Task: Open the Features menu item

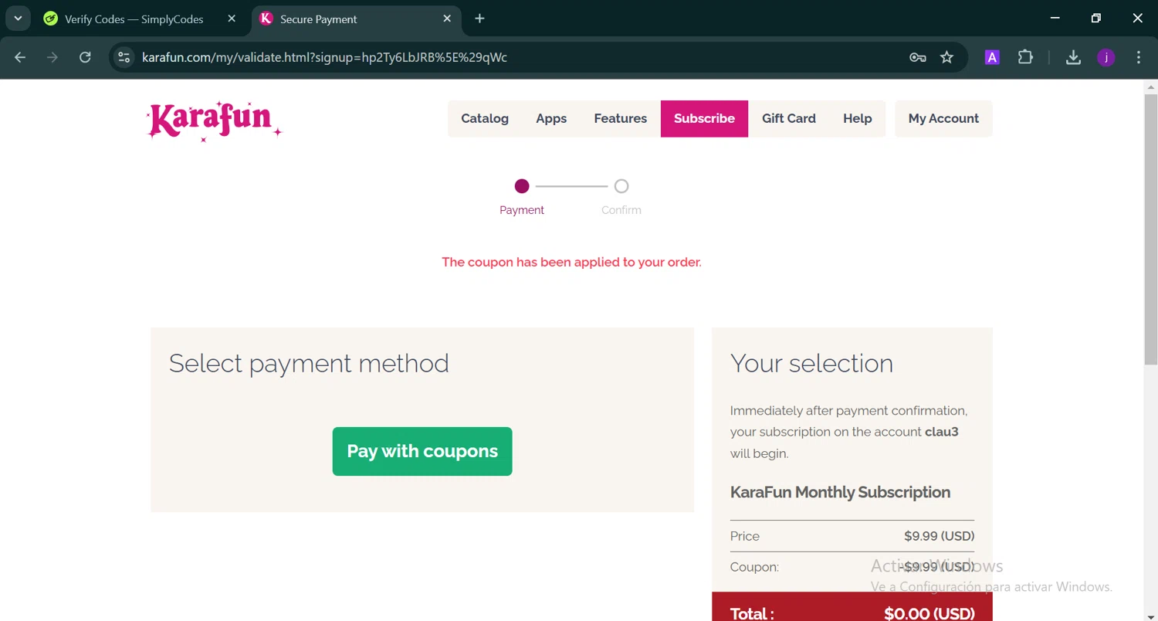Action: [620, 118]
